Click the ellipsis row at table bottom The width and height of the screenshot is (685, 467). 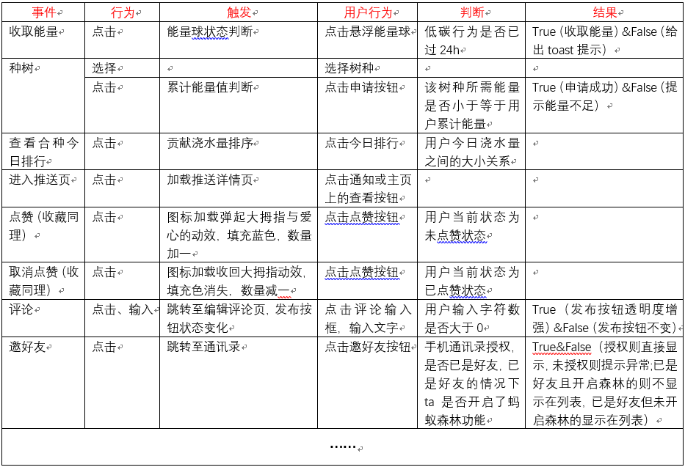tap(342, 446)
